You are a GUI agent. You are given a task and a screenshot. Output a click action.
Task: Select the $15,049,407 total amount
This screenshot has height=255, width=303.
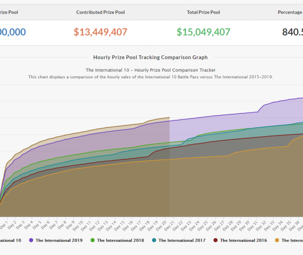click(204, 32)
